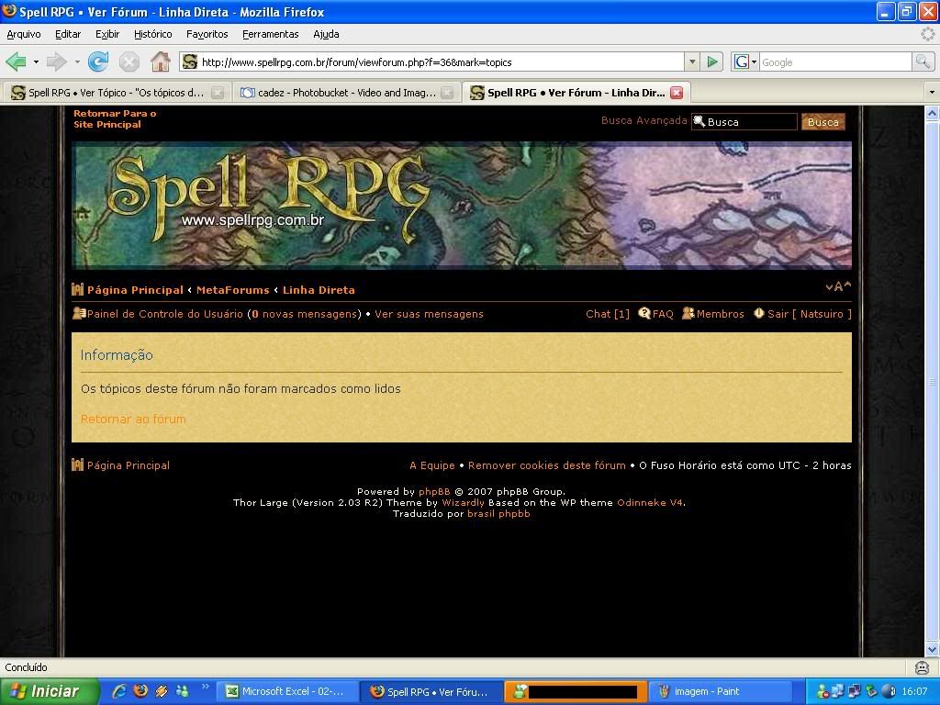Switch to 'Os tópicos d...' tab
The height and width of the screenshot is (705, 940).
pyautogui.click(x=117, y=93)
